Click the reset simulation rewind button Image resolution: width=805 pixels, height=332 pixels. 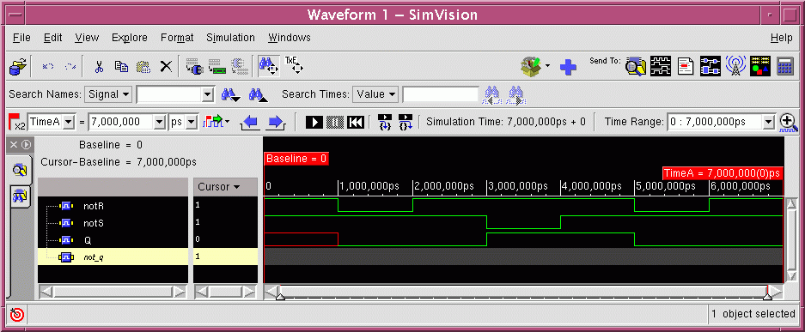pos(356,122)
